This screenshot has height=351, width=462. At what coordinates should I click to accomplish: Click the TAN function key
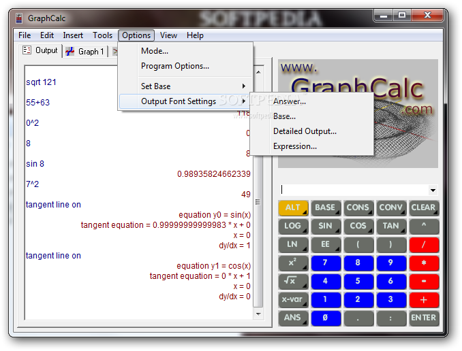point(391,226)
